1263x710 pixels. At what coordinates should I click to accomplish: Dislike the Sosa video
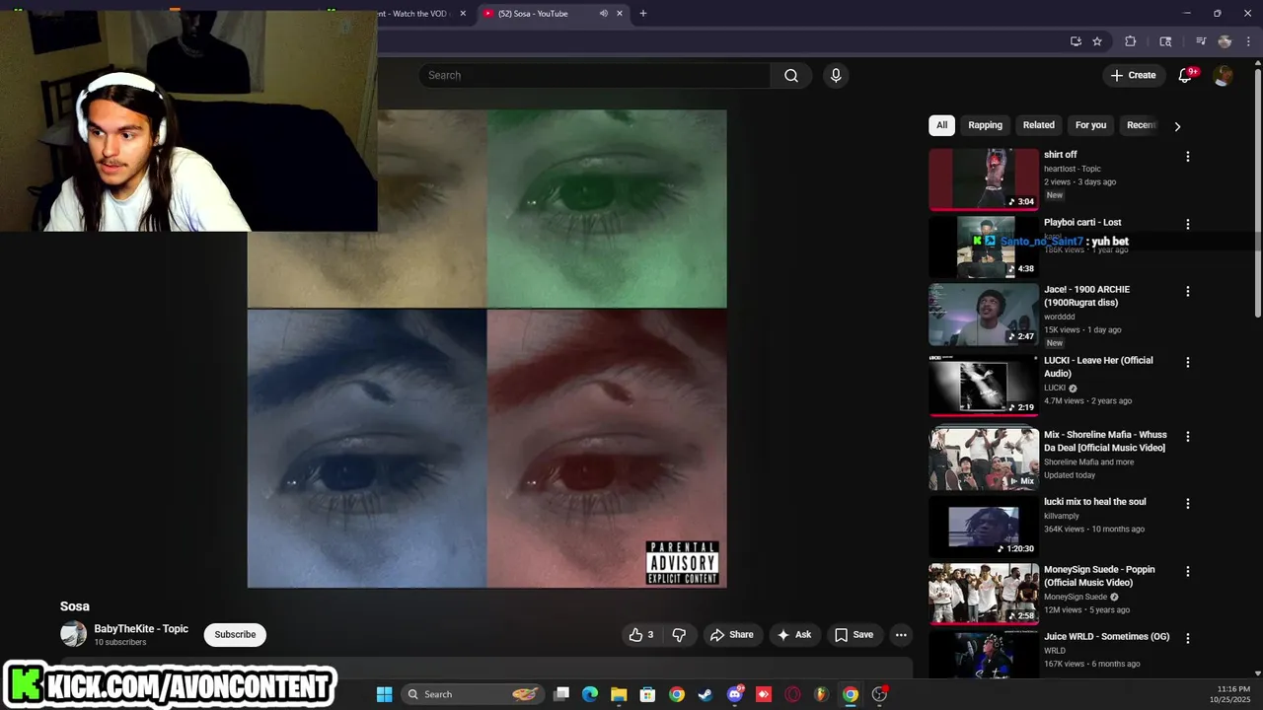(x=679, y=635)
